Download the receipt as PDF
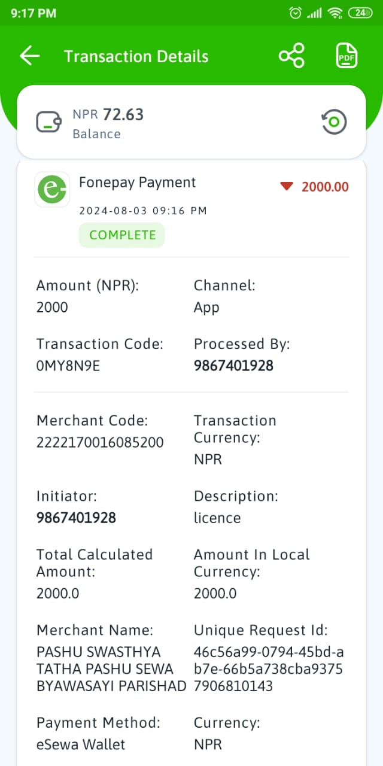Image resolution: width=383 pixels, height=766 pixels. 346,56
